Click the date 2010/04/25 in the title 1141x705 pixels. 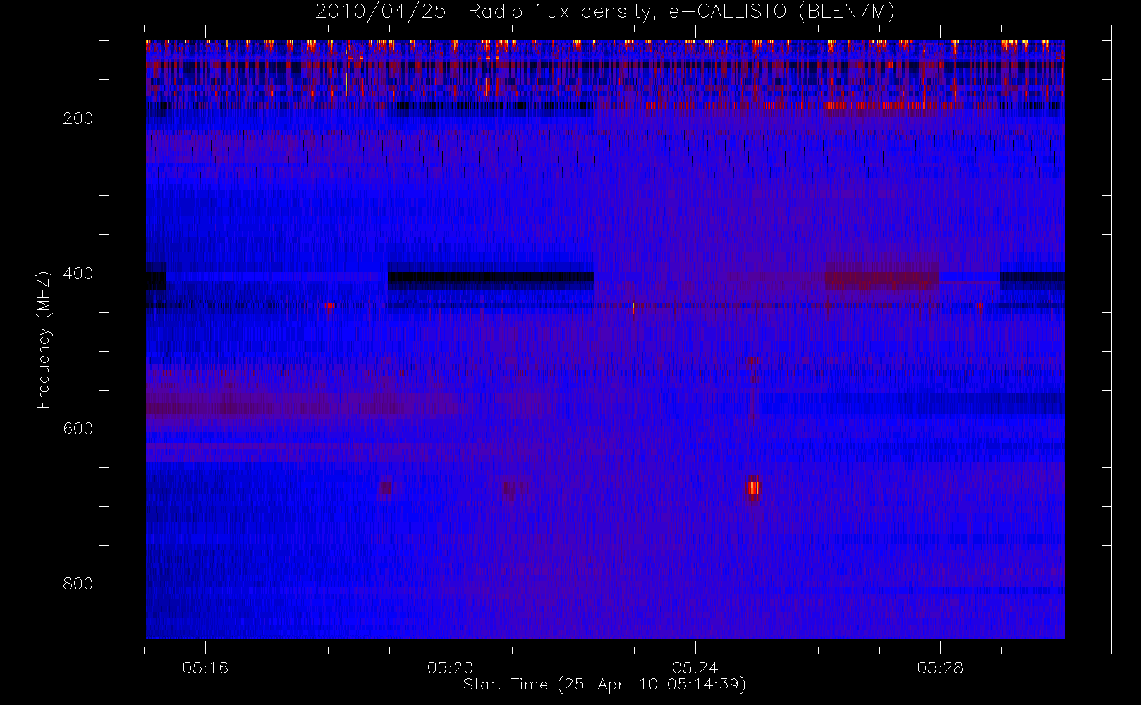(380, 11)
